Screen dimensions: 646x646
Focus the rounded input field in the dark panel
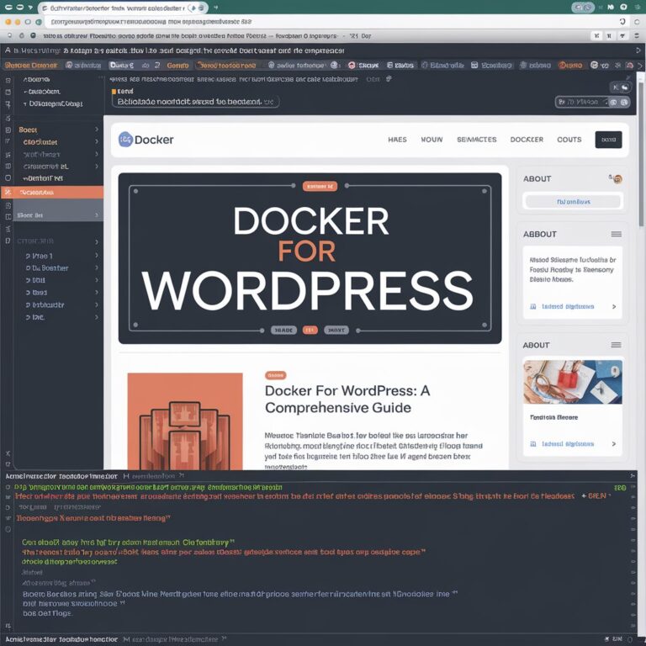[196, 102]
